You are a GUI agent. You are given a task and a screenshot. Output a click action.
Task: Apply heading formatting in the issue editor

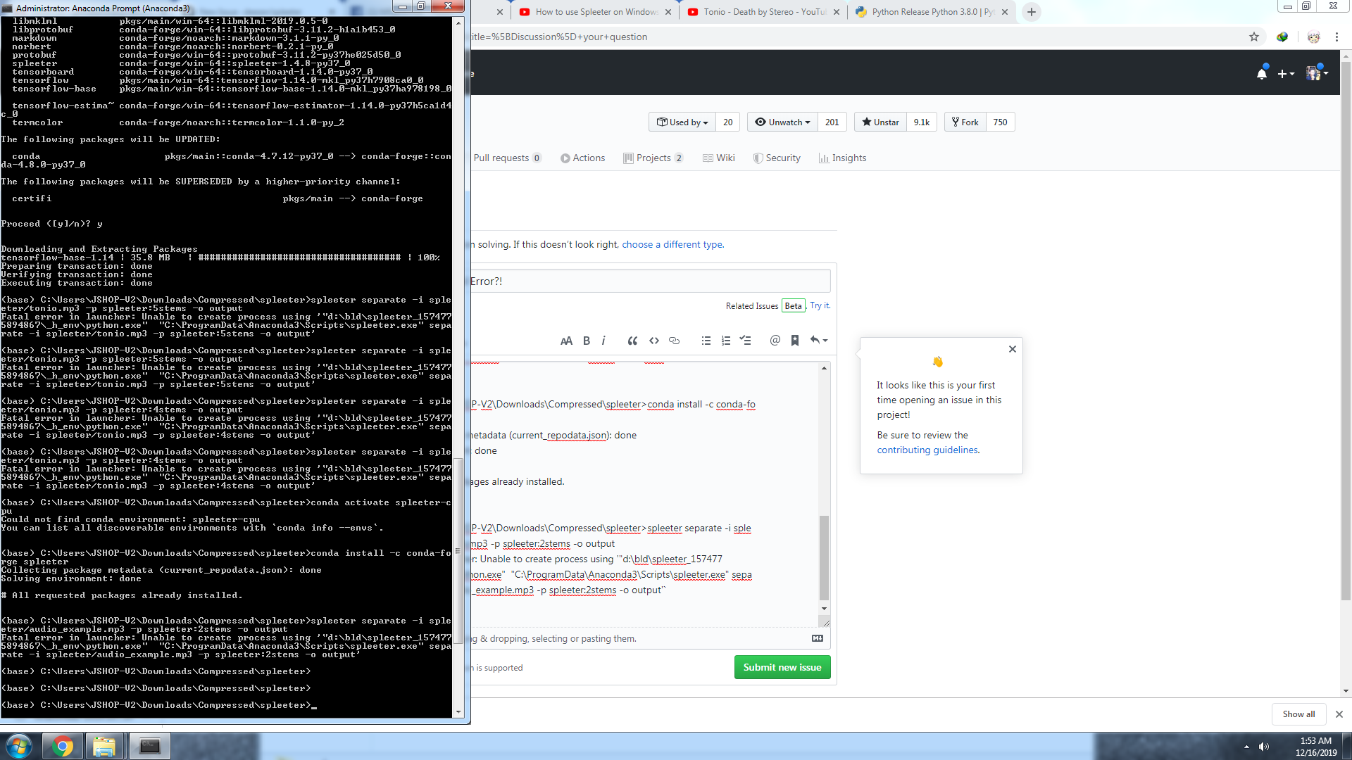pos(566,341)
